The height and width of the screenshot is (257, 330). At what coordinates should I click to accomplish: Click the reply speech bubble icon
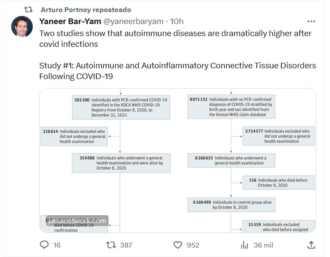click(44, 245)
